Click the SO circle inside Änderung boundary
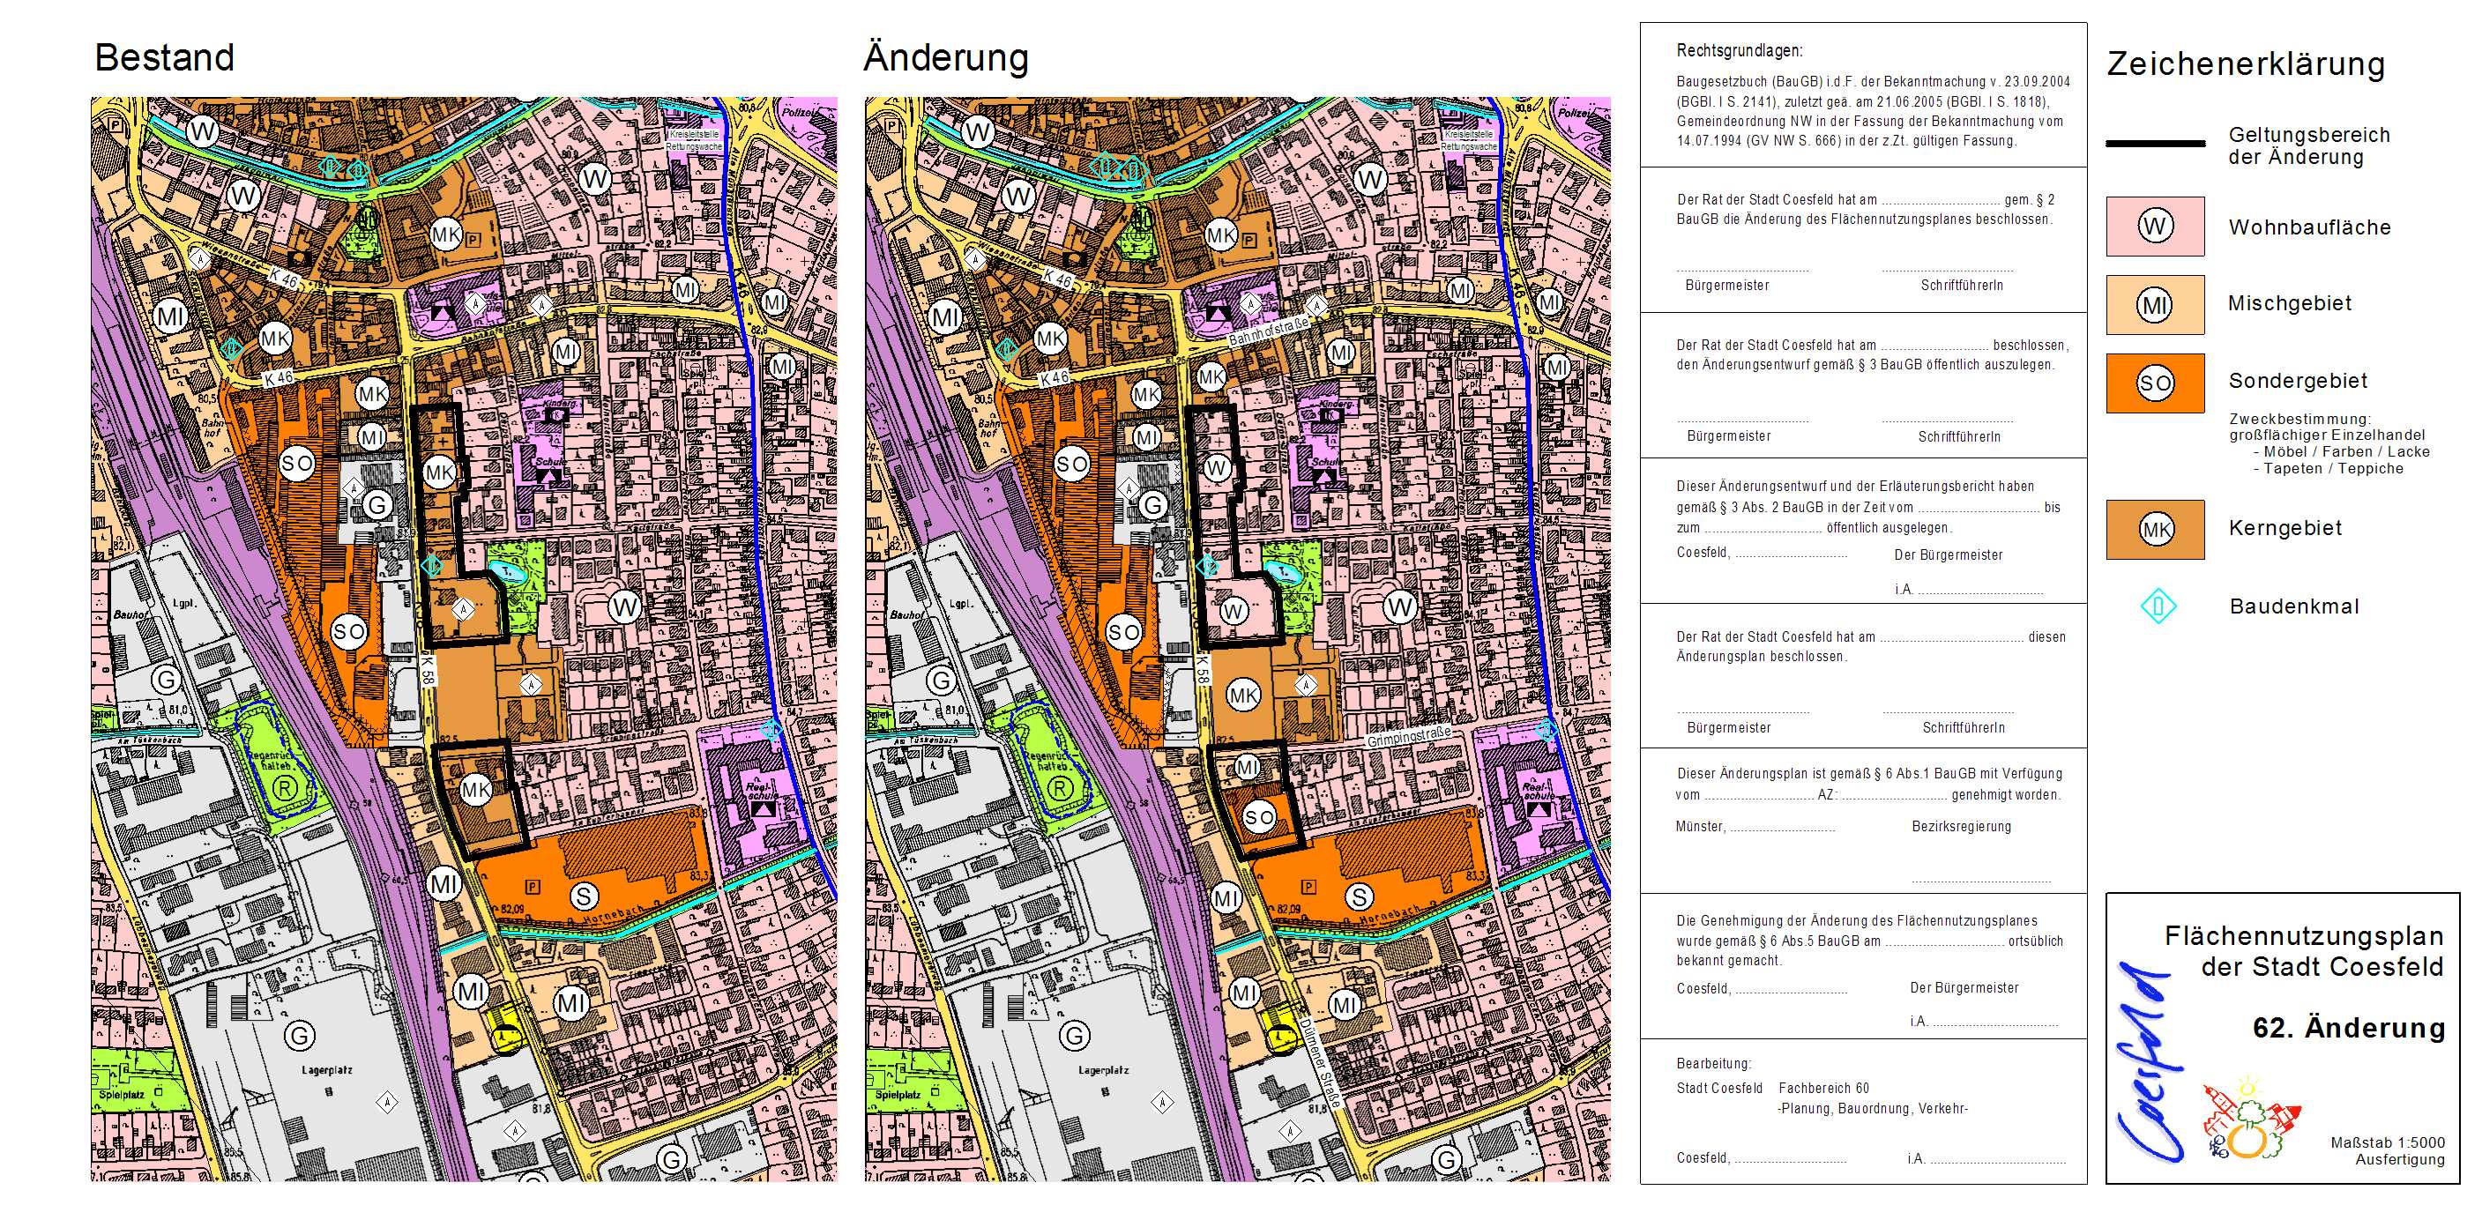The image size is (2482, 1205). (x=1258, y=817)
